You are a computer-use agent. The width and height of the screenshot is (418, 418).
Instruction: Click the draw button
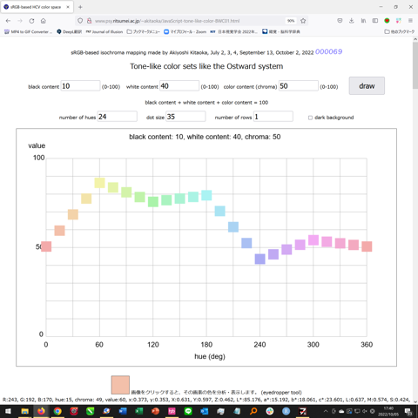point(367,86)
